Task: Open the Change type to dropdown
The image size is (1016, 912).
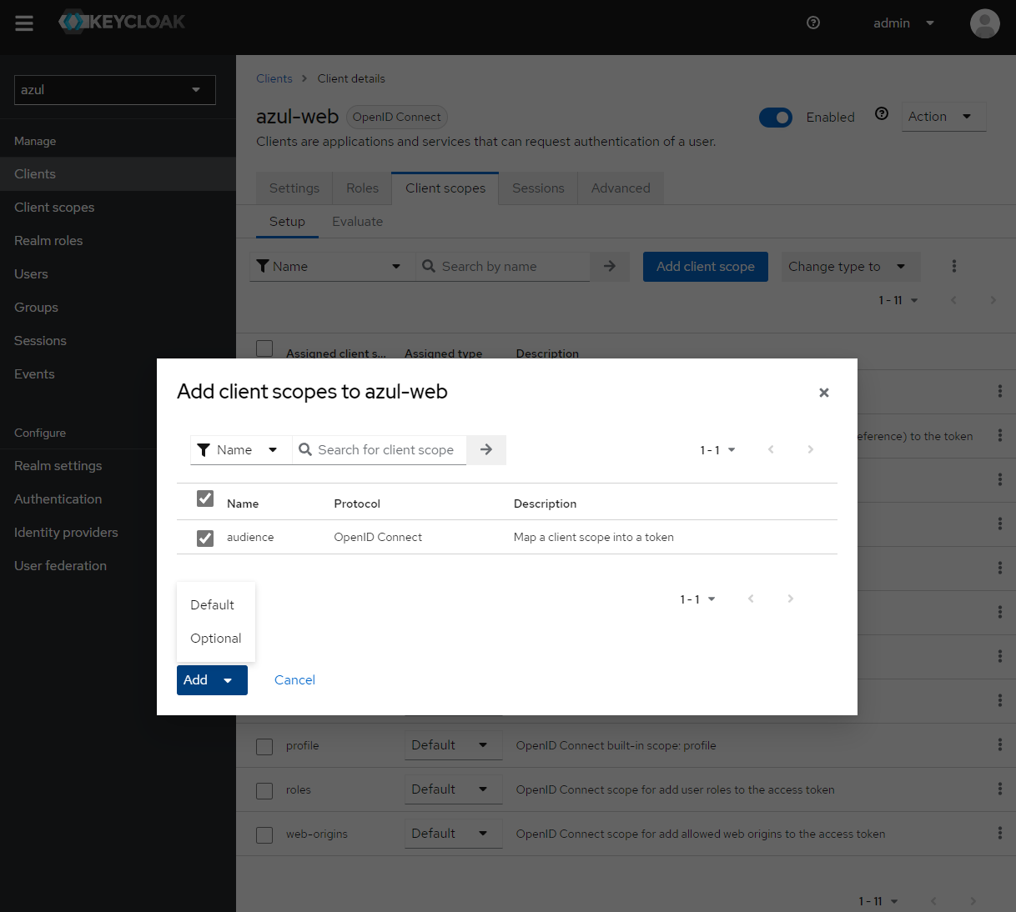Action: pos(850,266)
